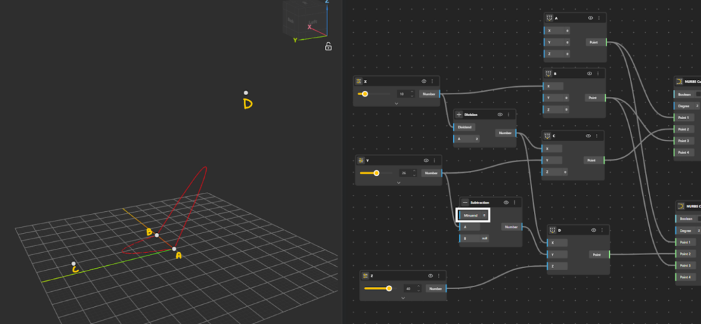
Task: Click the Z slider handle
Action: pyautogui.click(x=389, y=288)
